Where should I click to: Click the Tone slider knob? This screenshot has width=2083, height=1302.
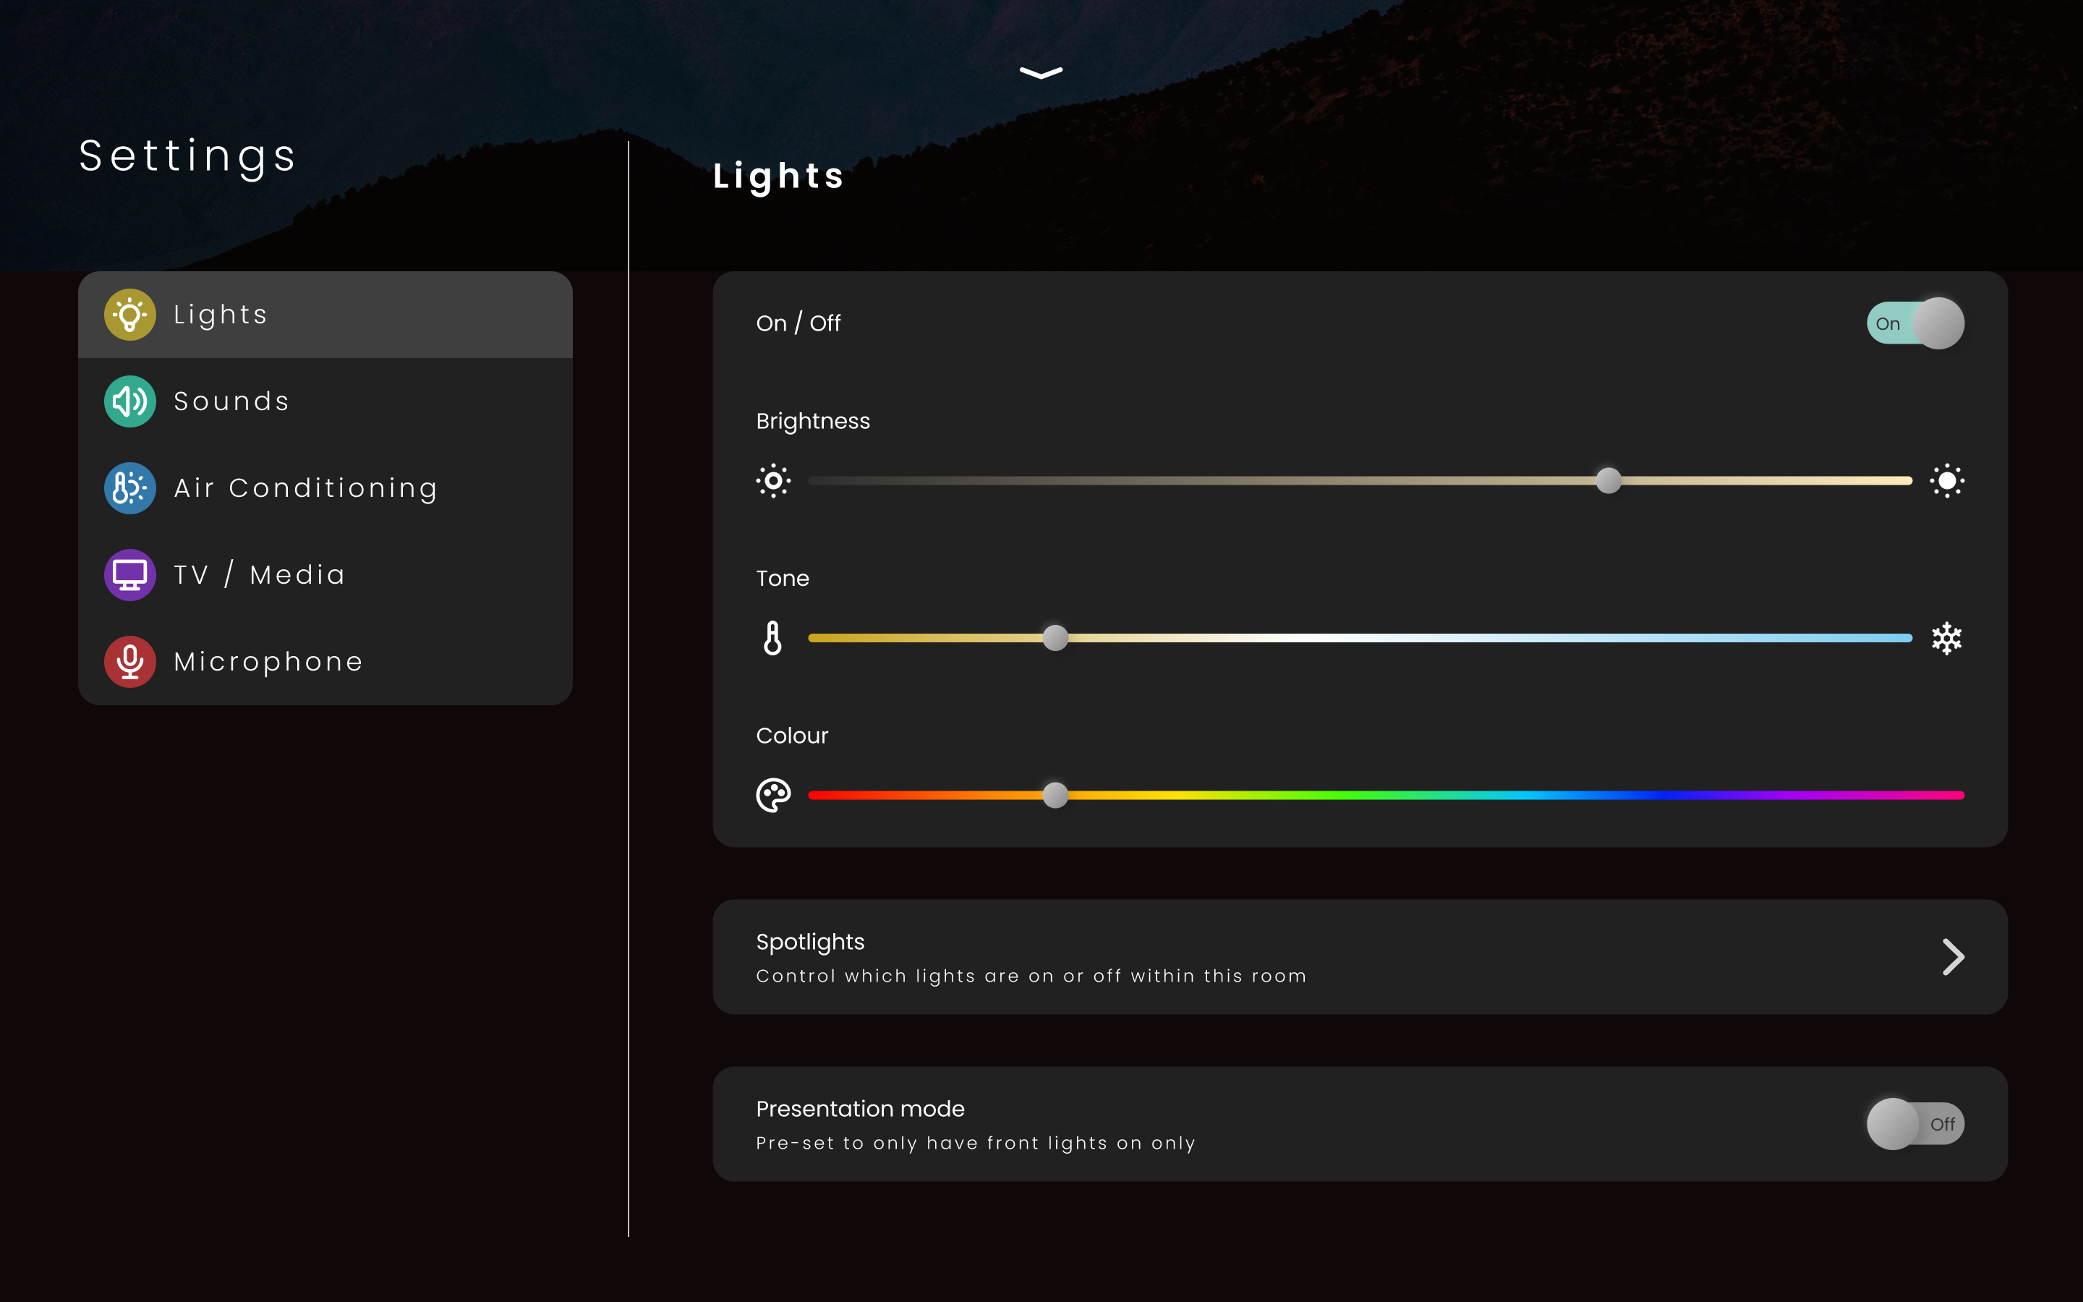click(x=1055, y=638)
